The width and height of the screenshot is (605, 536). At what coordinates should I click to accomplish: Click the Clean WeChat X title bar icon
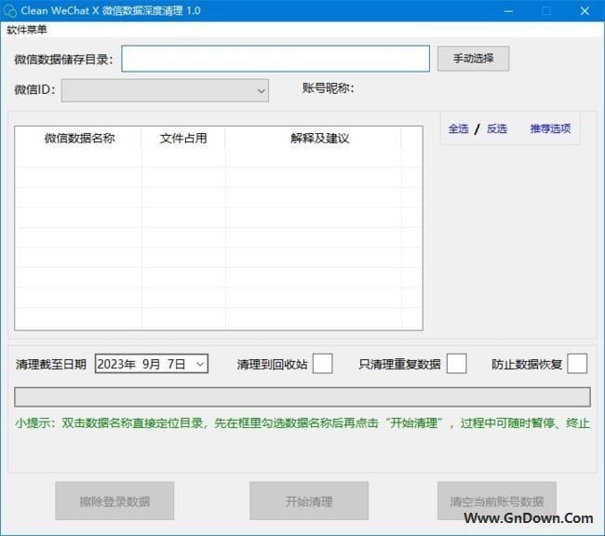tap(9, 10)
